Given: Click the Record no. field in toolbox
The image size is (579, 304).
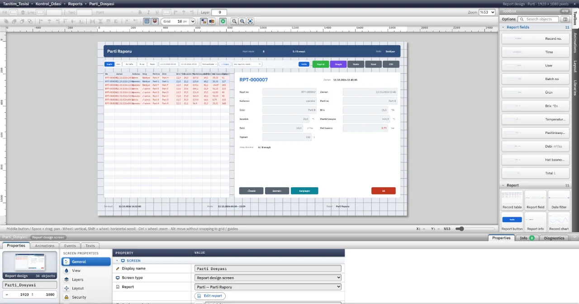Looking at the screenshot, I should point(536,39).
